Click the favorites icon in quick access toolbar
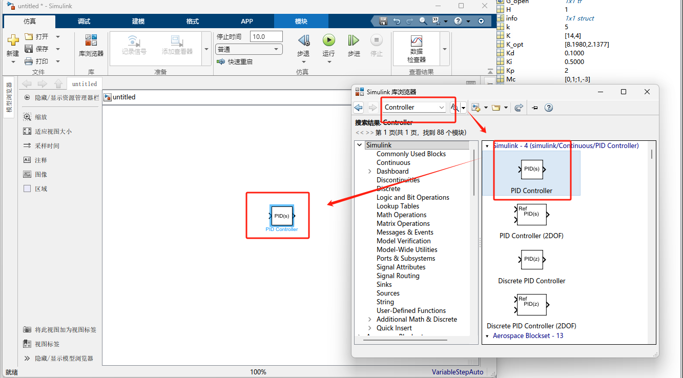 tap(436, 21)
